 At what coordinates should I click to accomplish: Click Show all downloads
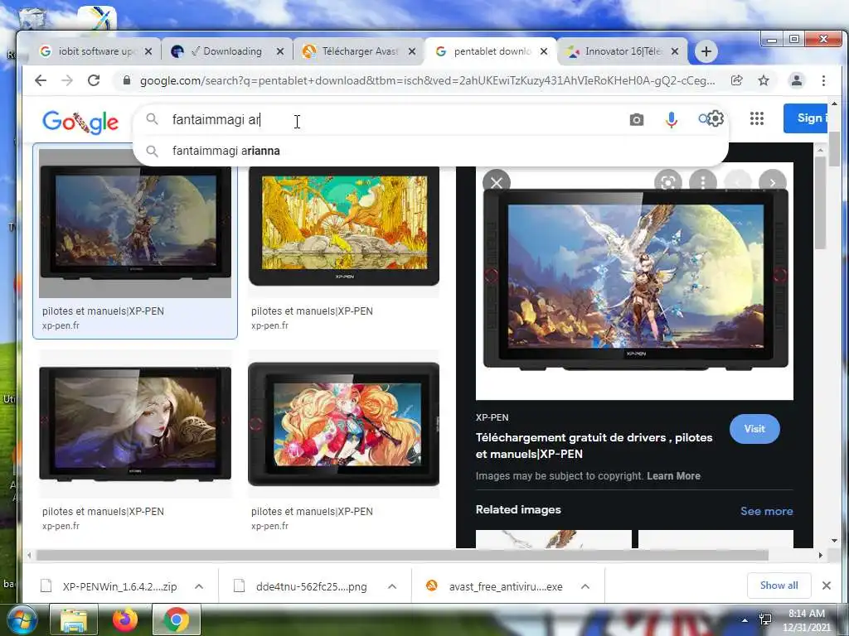click(779, 585)
